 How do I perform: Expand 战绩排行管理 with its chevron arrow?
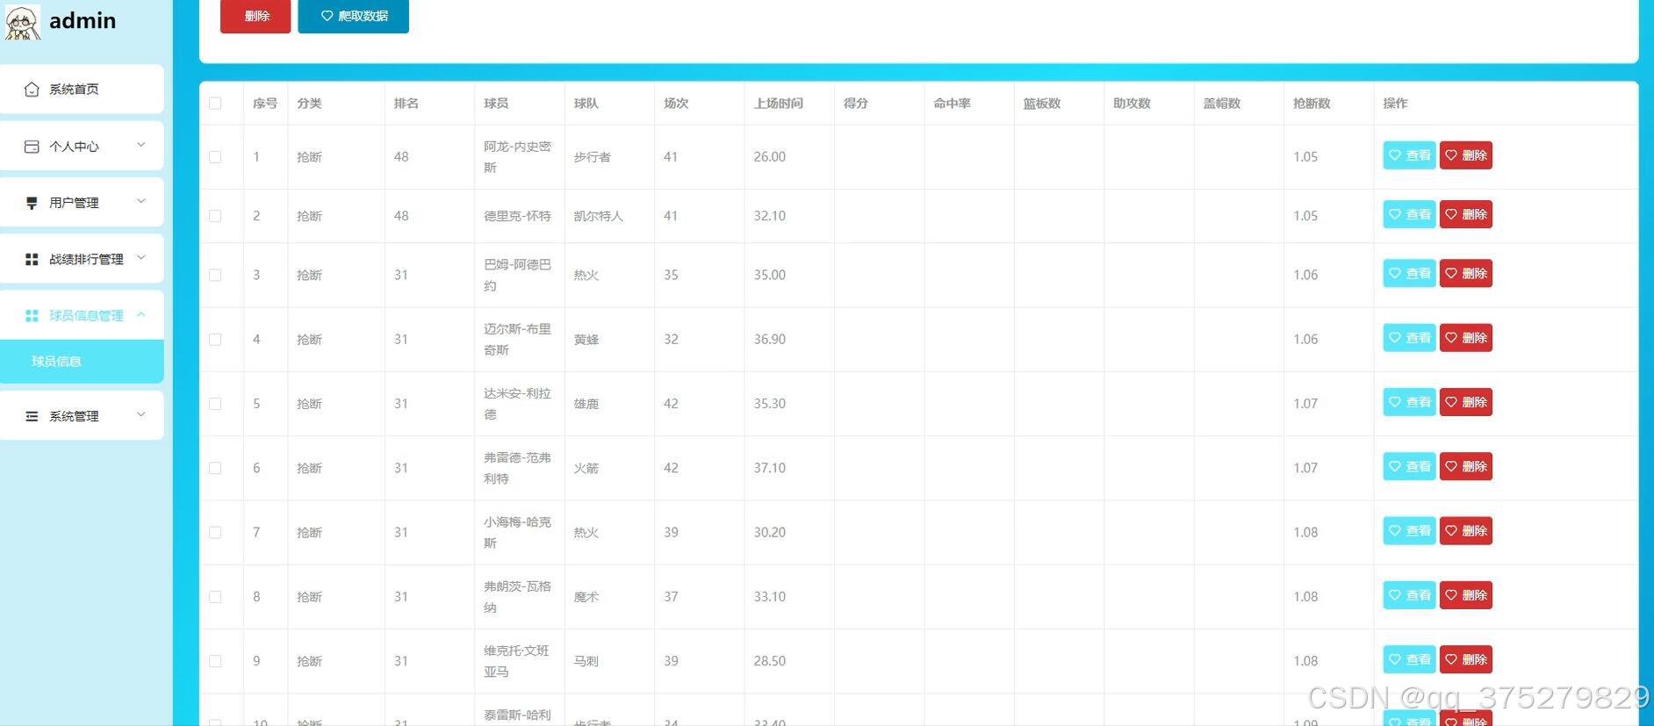140,257
